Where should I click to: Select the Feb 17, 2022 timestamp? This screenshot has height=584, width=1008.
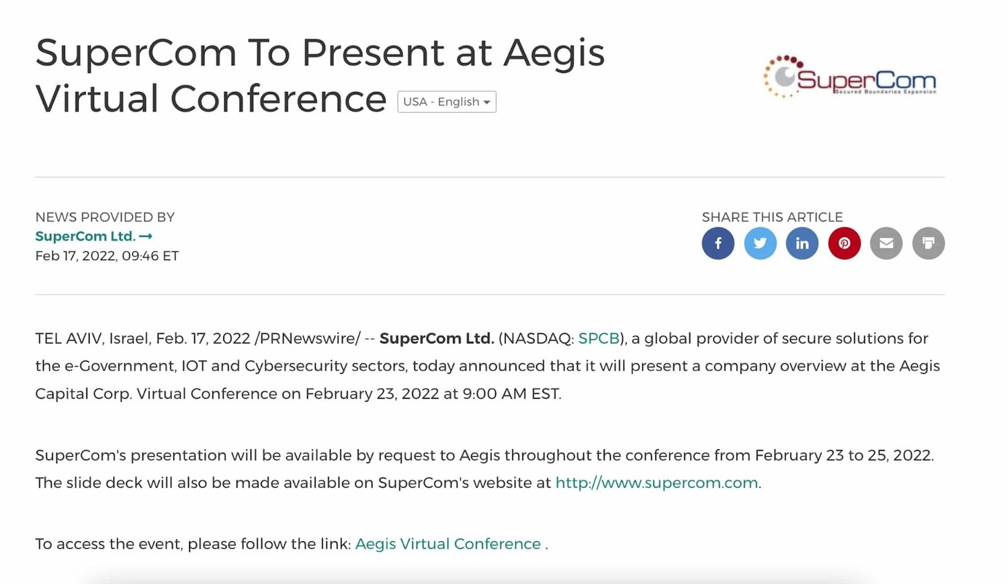106,255
